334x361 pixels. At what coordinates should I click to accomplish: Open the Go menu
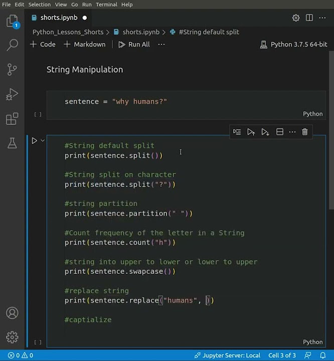74,5
